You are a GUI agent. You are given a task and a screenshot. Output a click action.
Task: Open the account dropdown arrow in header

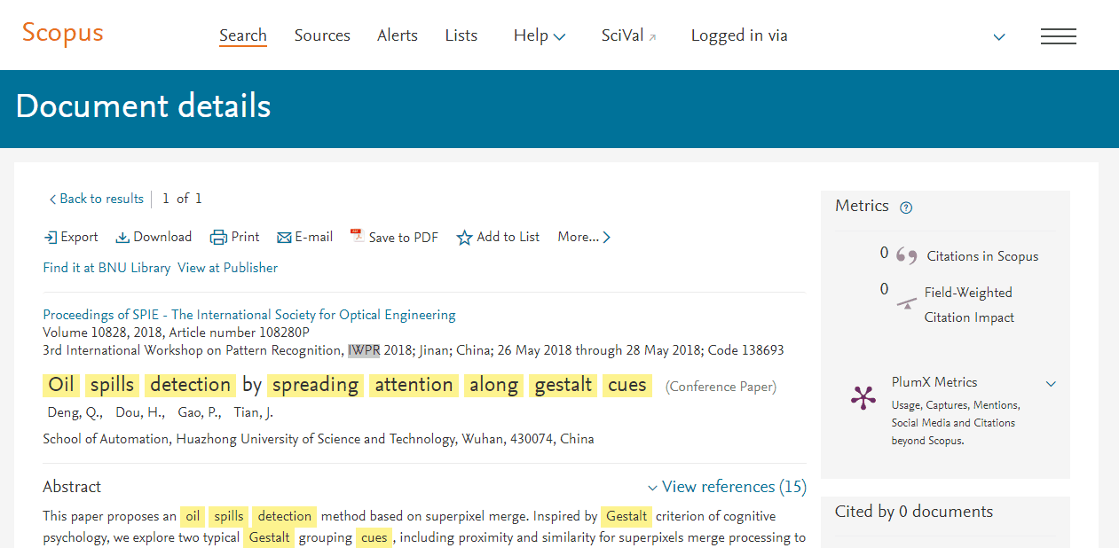(x=999, y=37)
